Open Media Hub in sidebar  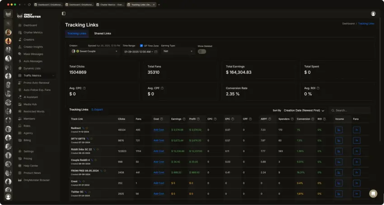click(x=30, y=104)
